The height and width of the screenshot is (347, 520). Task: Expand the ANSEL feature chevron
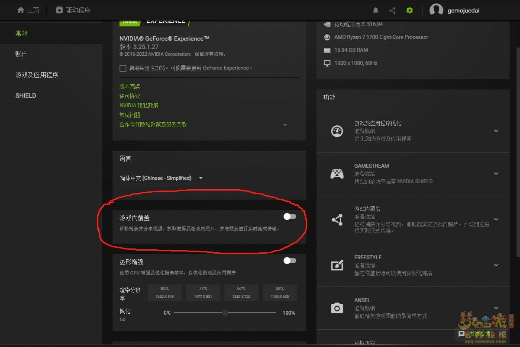click(x=496, y=308)
